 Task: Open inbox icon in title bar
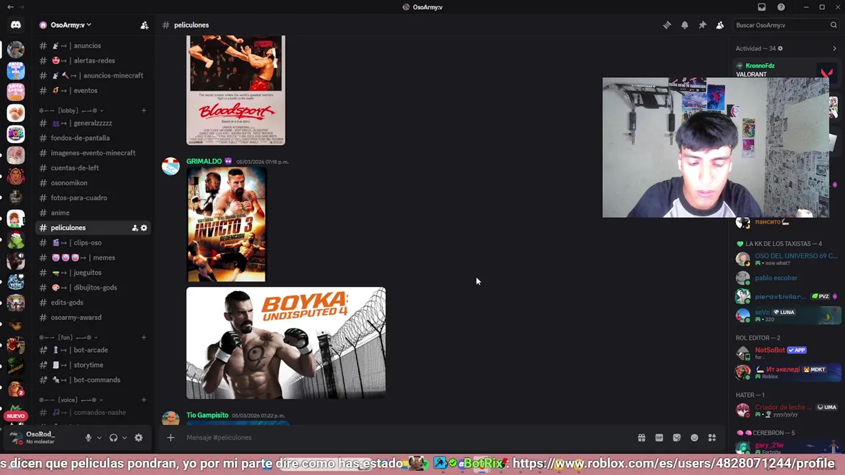762,7
